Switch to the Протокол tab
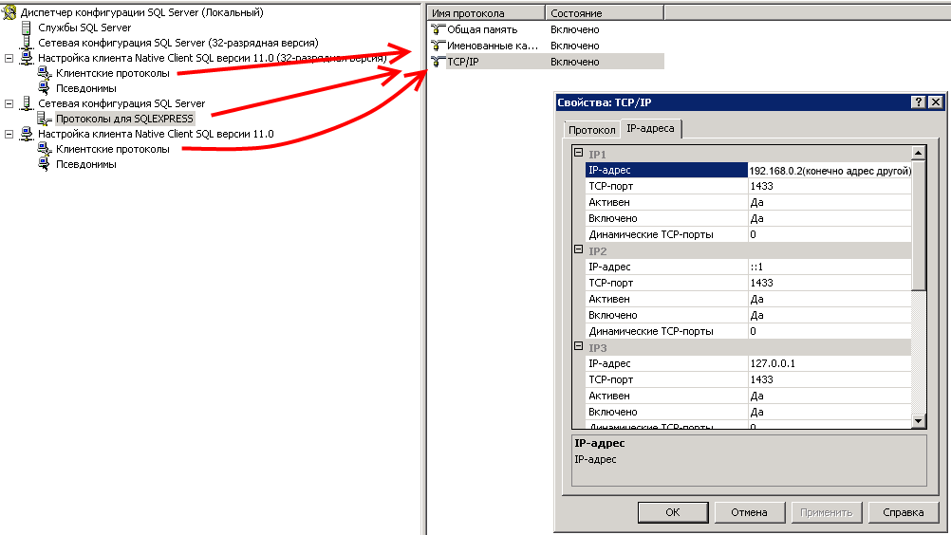 592,130
